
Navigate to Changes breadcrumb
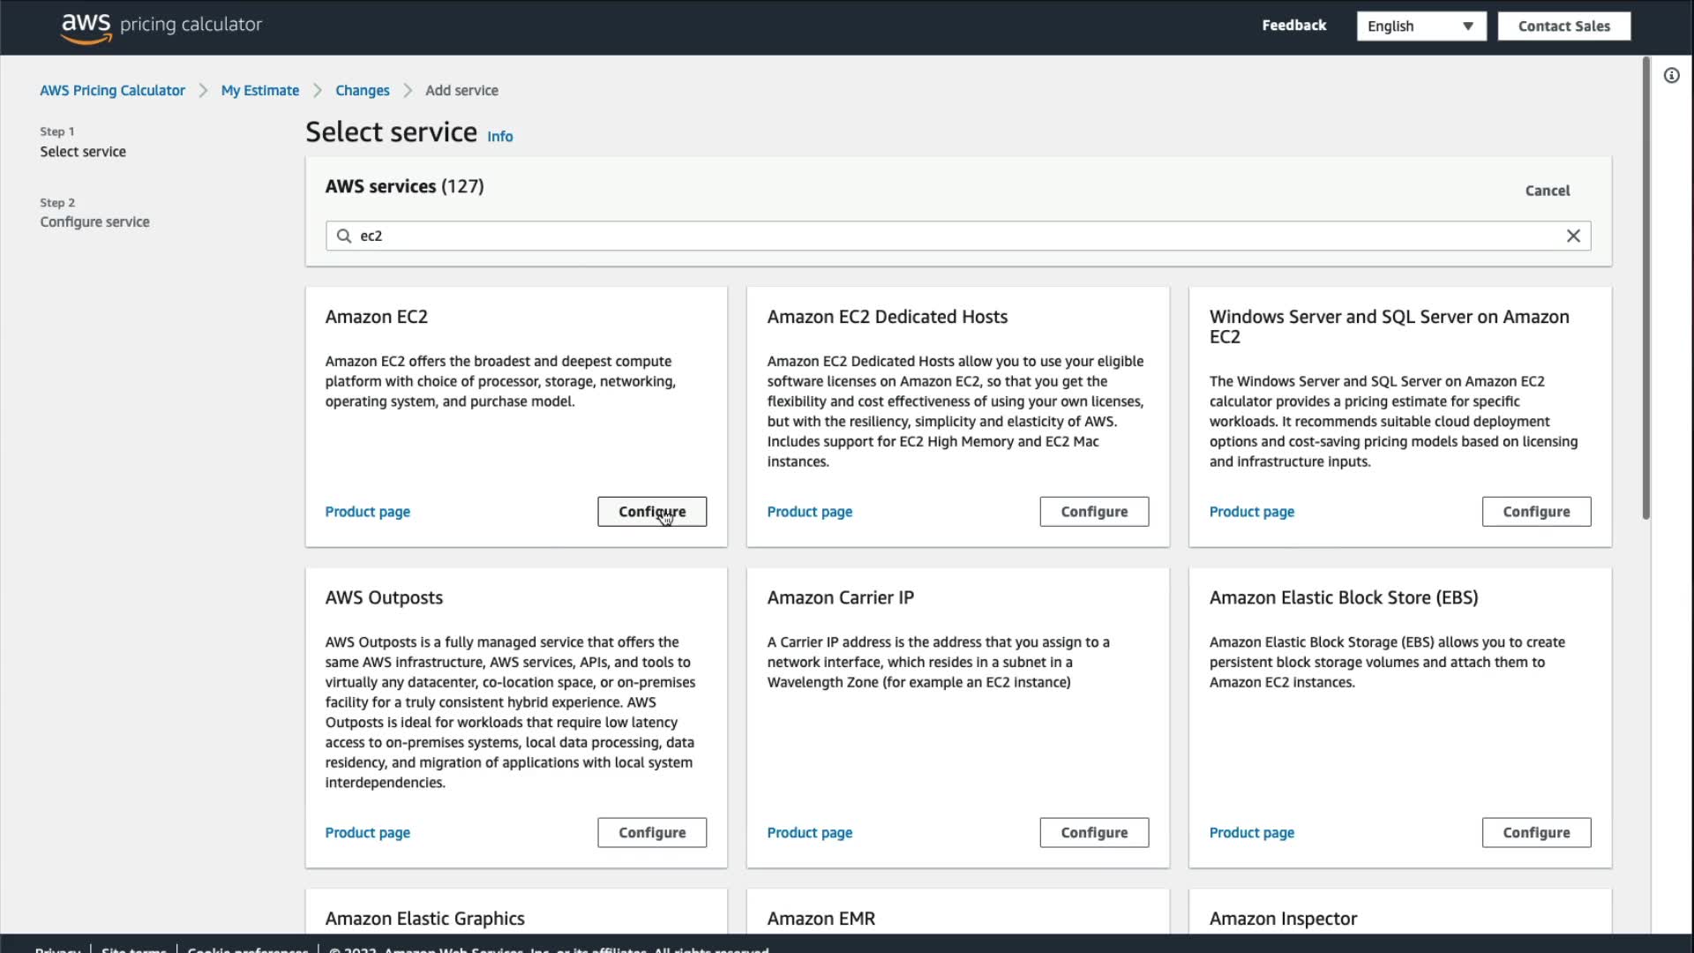pyautogui.click(x=362, y=91)
